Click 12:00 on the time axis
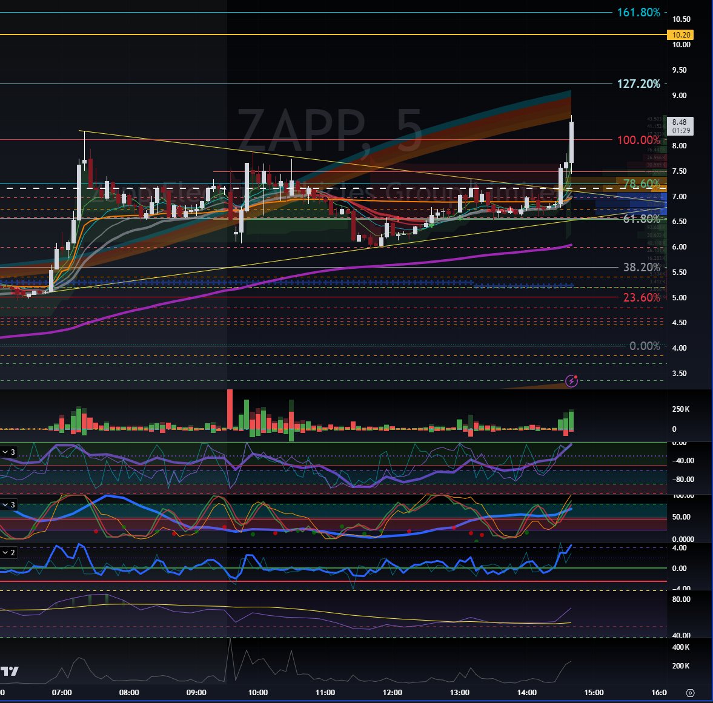This screenshot has height=703, width=713. (x=393, y=693)
